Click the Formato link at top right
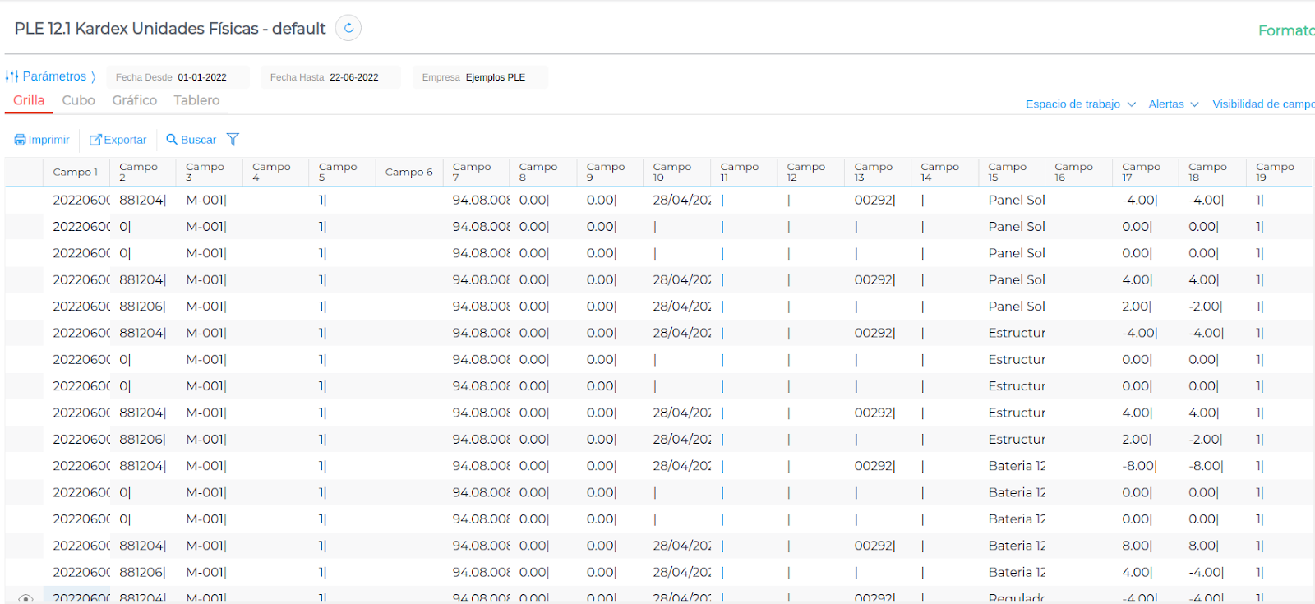The width and height of the screenshot is (1315, 604). [1285, 30]
